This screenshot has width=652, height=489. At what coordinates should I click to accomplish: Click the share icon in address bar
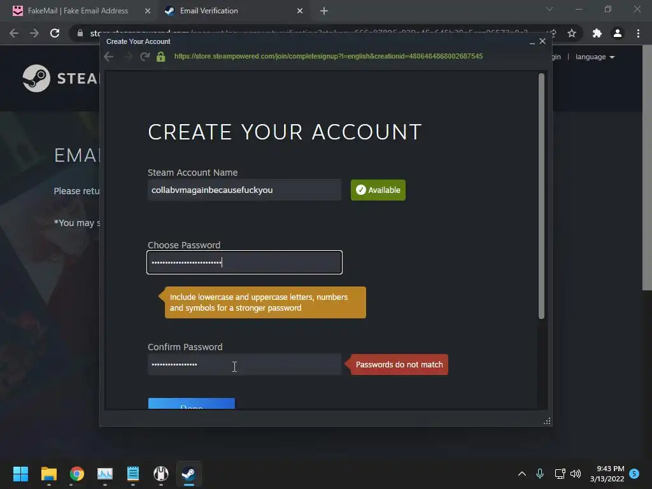click(553, 33)
